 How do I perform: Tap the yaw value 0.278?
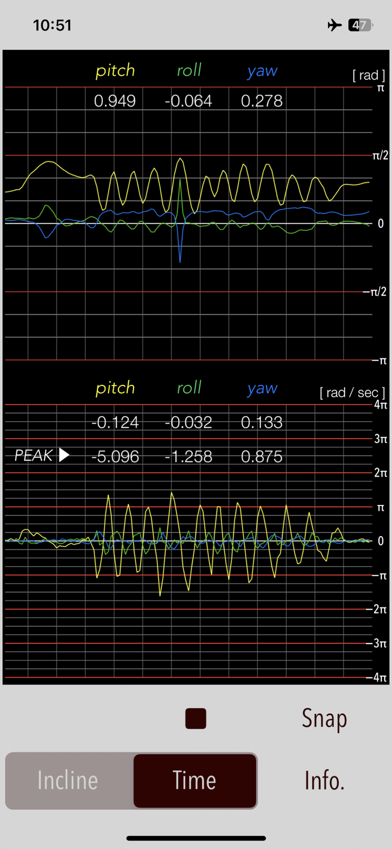pyautogui.click(x=262, y=101)
